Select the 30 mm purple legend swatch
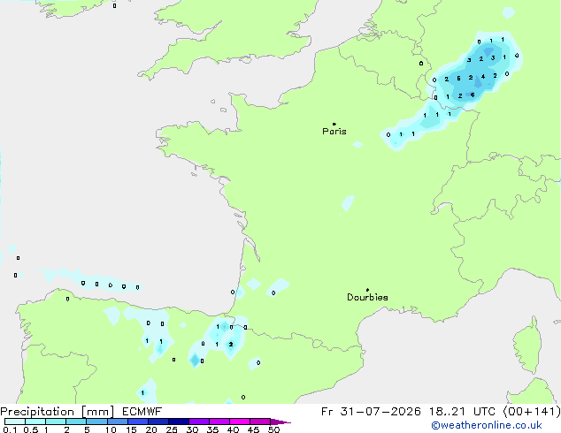 199,422
